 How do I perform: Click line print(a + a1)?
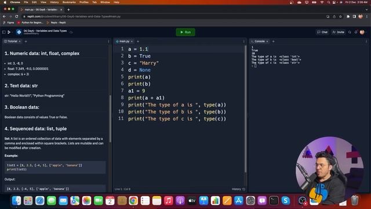[x=146, y=98]
